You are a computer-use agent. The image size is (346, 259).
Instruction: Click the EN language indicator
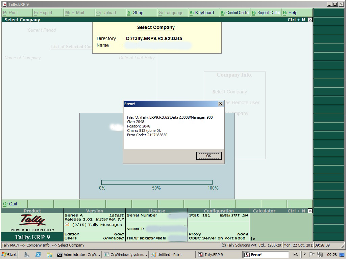(295, 255)
